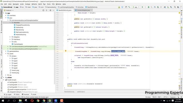Click the Collapse All icon in project panel
Screen dimensions: 183x103
click(47, 10)
